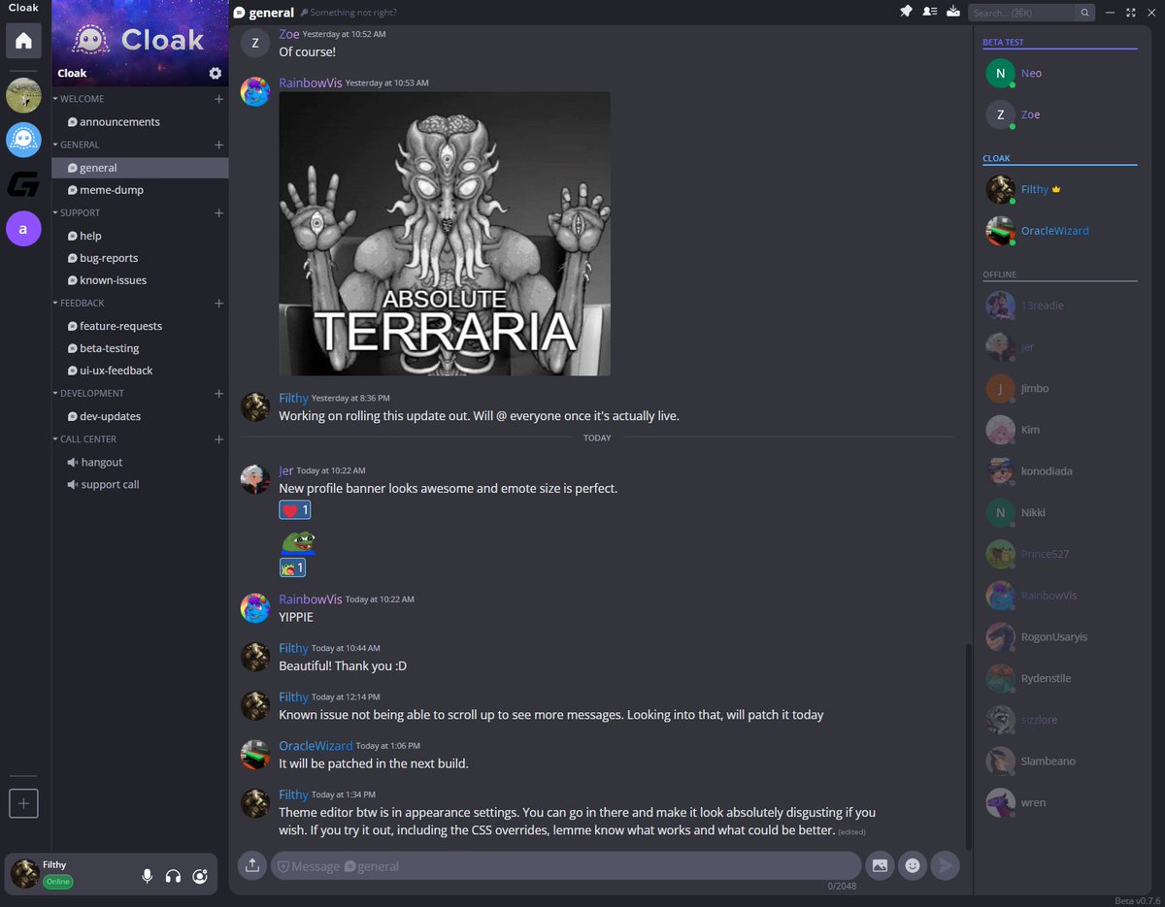Open the Absolute Terraria image

coord(445,234)
